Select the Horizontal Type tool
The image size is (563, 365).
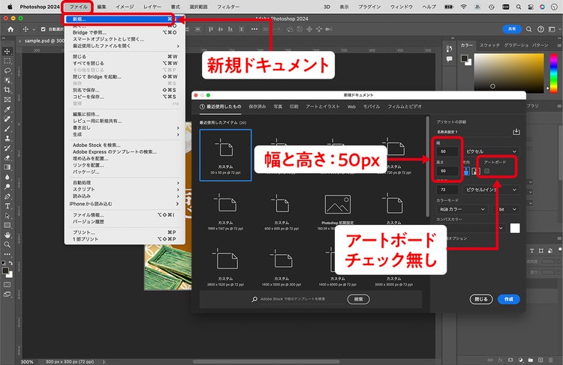8,206
